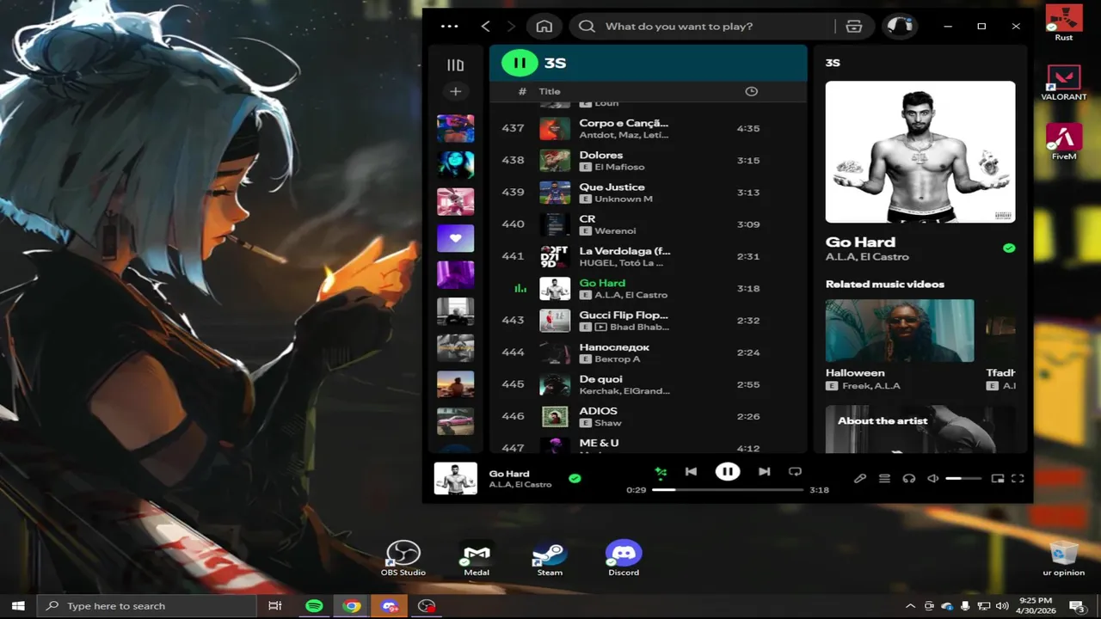Open 'Go Hard' title in Now Playing panel

click(x=860, y=242)
